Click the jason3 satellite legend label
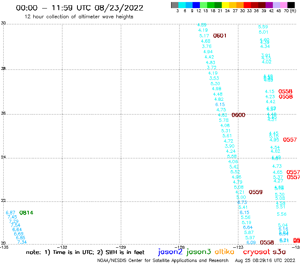The image size is (300, 264). tap(199, 252)
